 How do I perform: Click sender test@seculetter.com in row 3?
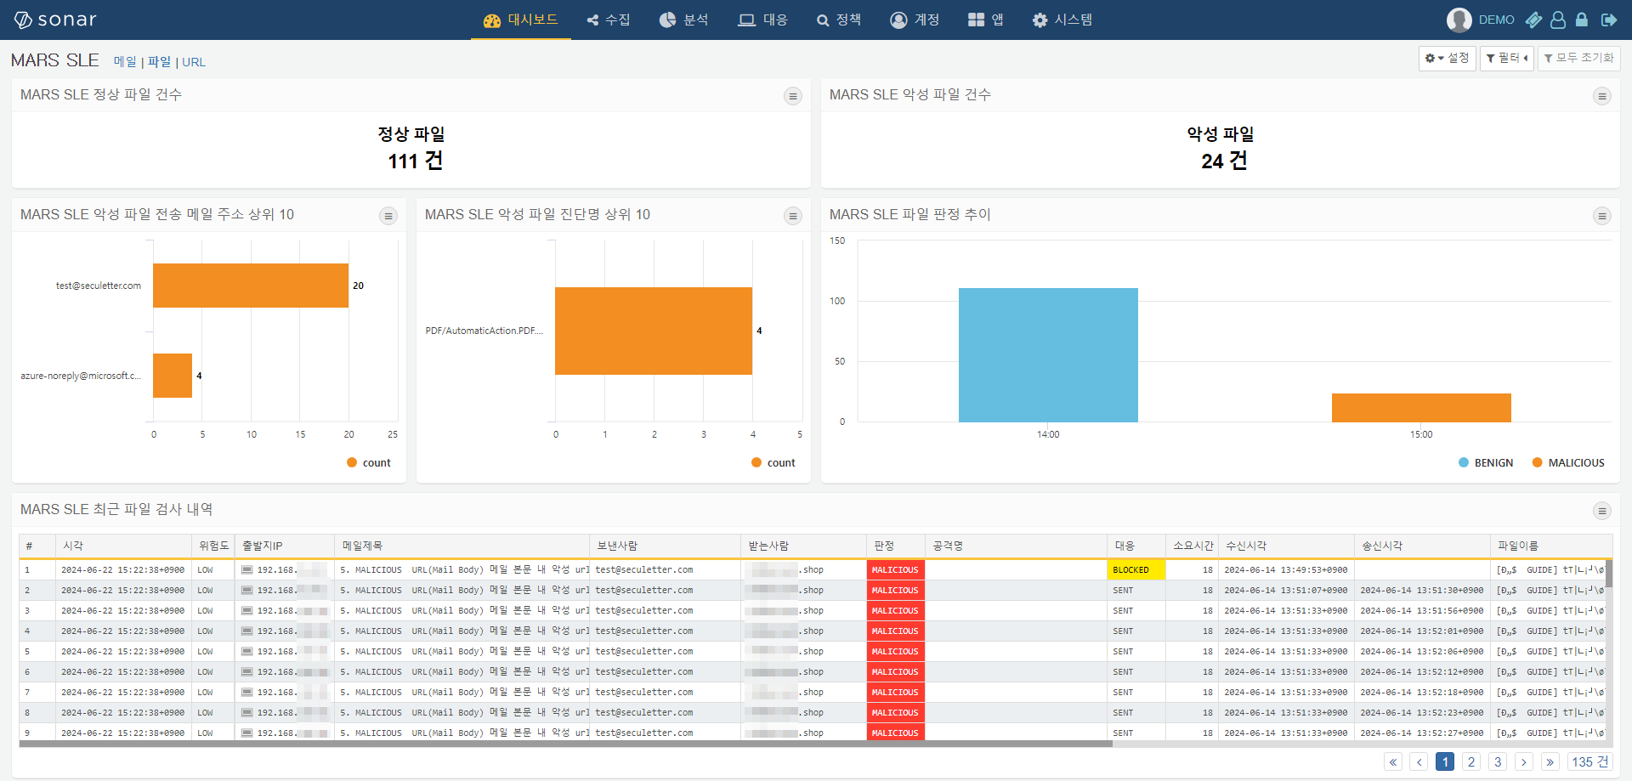pyautogui.click(x=644, y=611)
